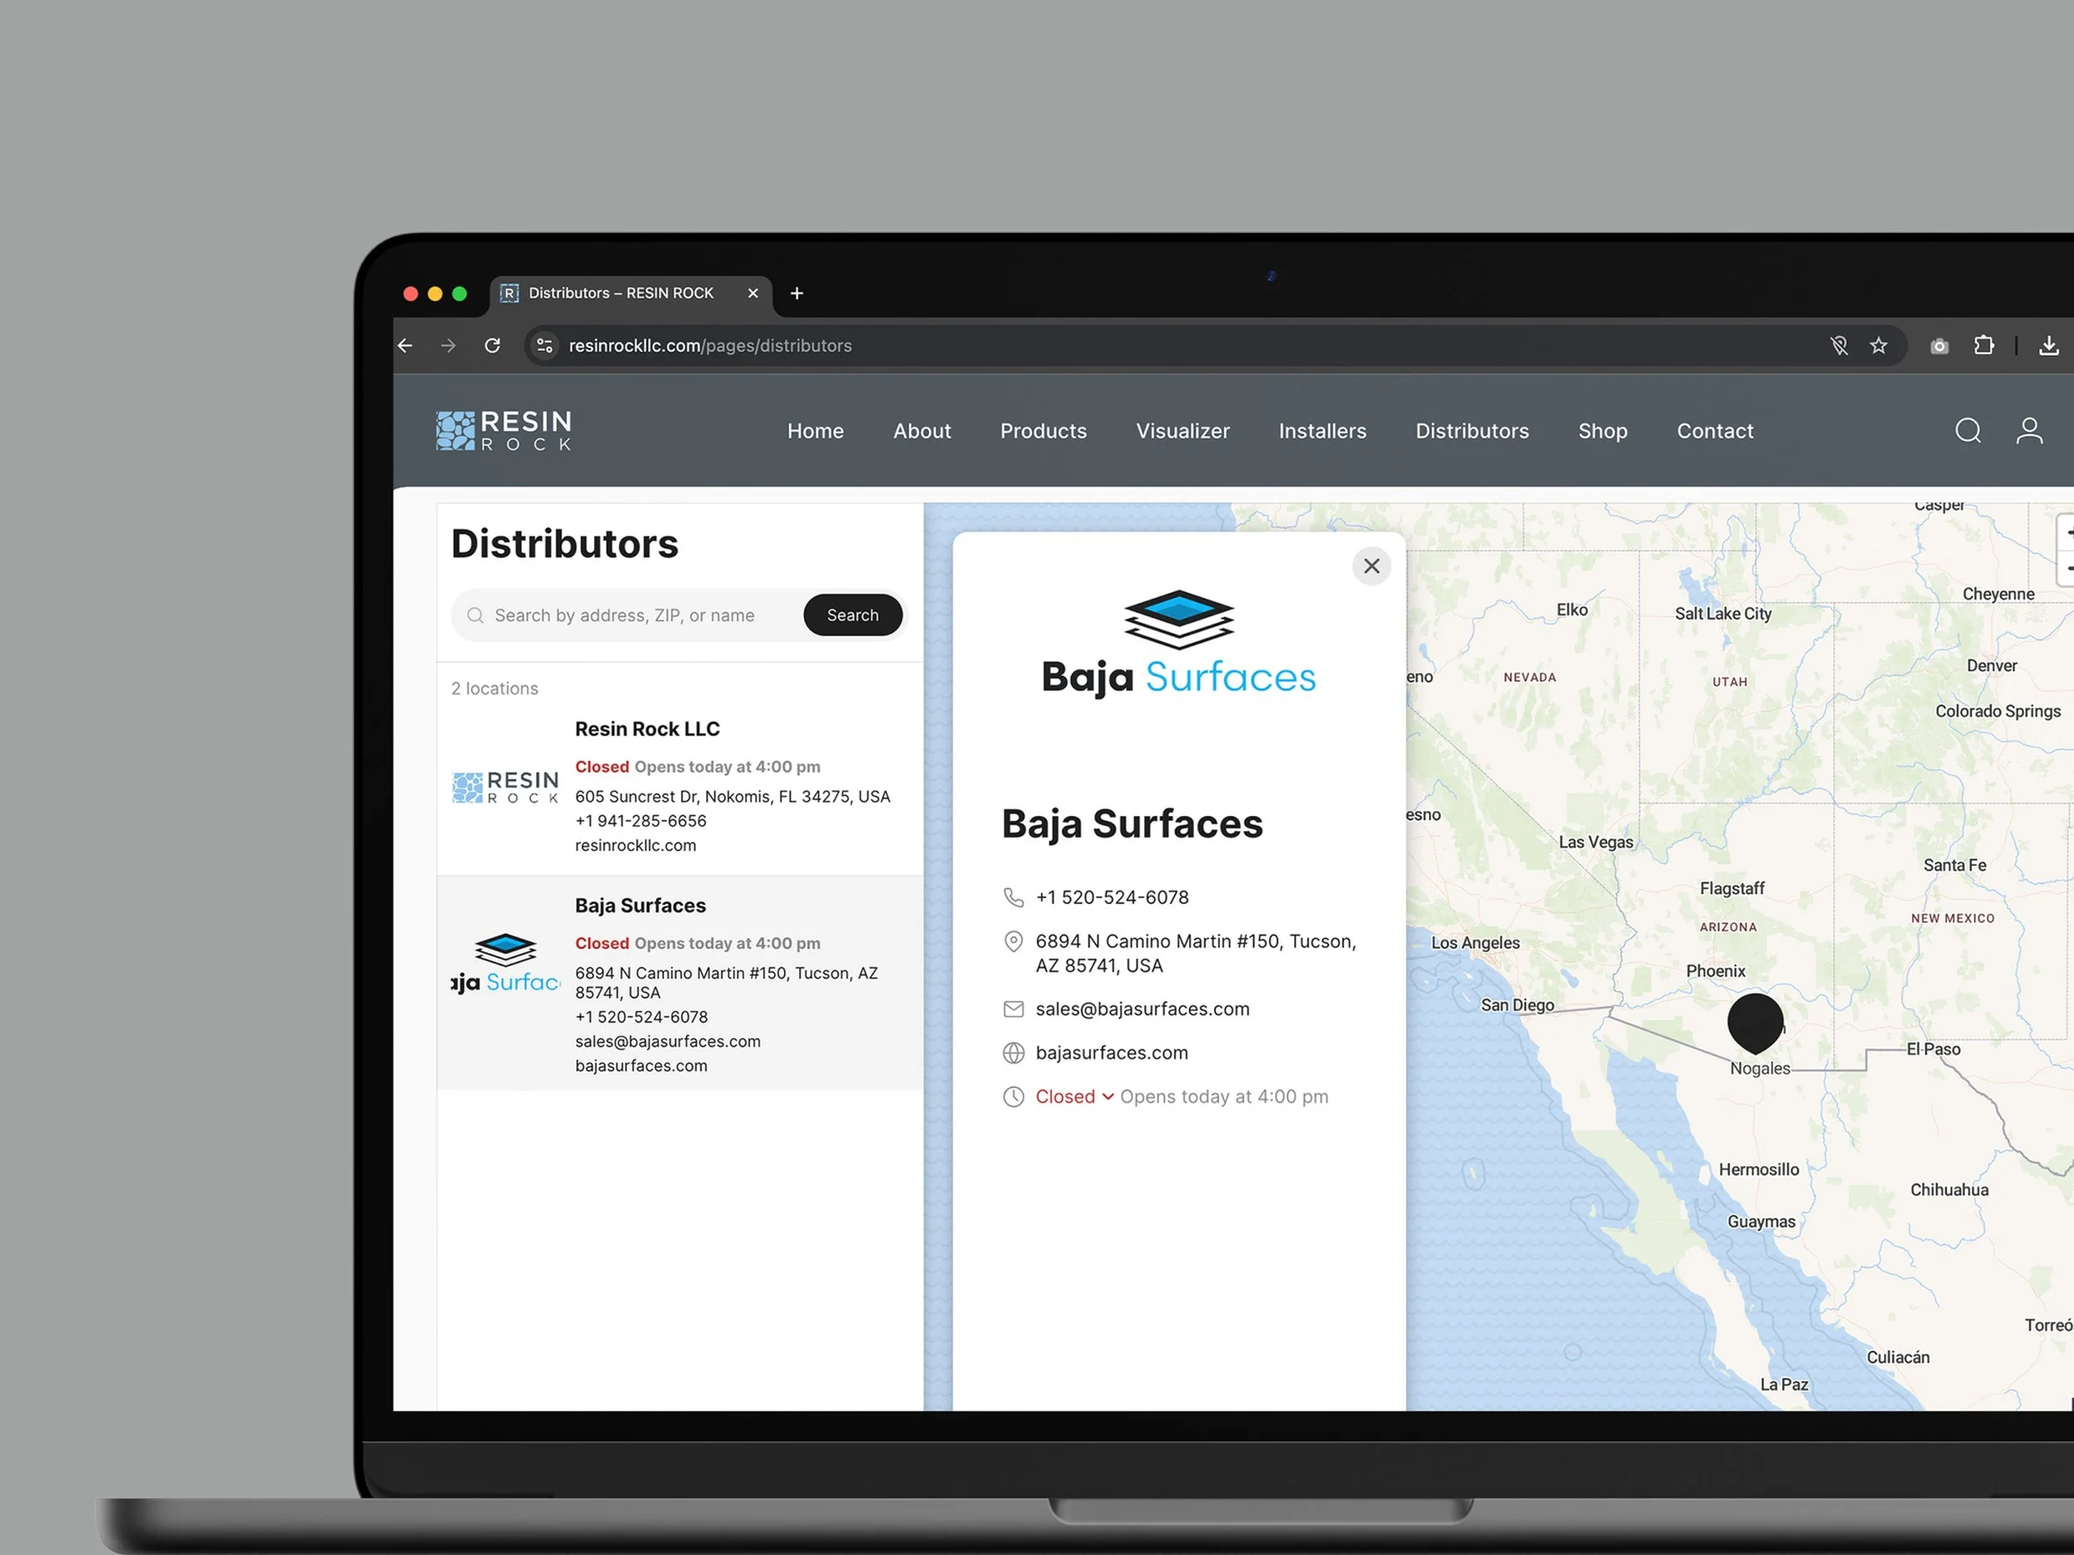Click the envelope email icon in detail card
Image resolution: width=2074 pixels, height=1555 pixels.
tap(1014, 1009)
